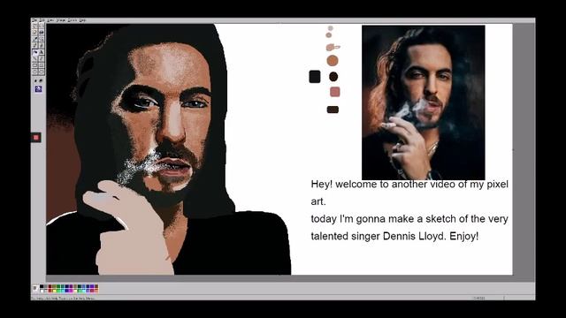Select the Magnifier tool
The width and height of the screenshot is (566, 318).
[42, 39]
